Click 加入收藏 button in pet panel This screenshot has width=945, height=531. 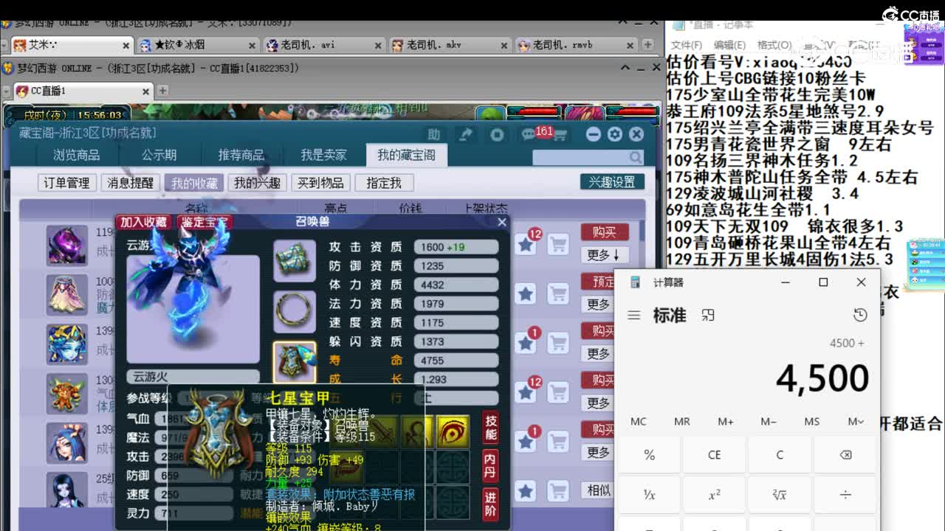click(x=145, y=222)
